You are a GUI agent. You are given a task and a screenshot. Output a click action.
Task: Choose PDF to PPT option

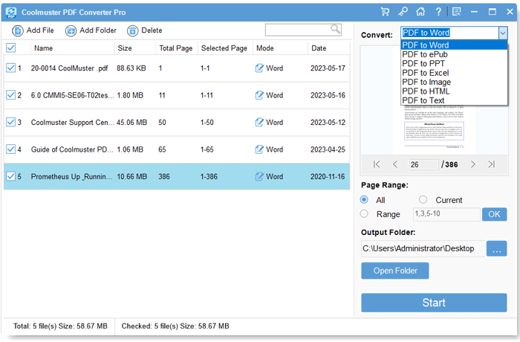tap(454, 64)
